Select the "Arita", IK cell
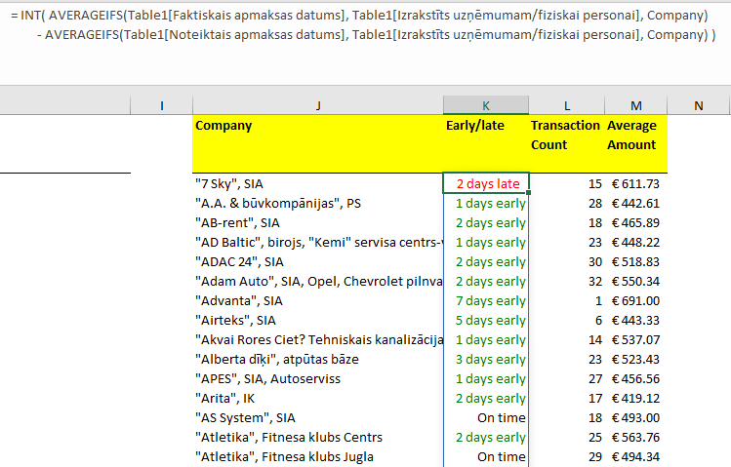The image size is (731, 467). tap(318, 399)
